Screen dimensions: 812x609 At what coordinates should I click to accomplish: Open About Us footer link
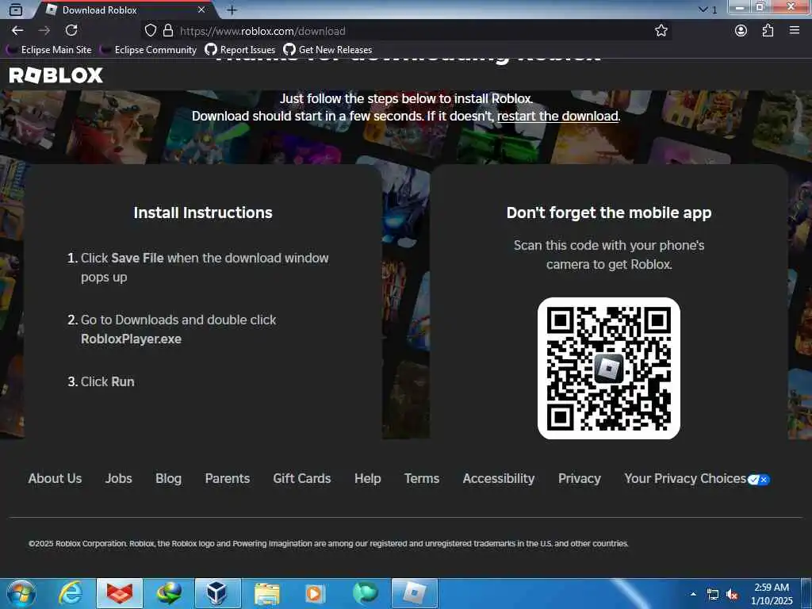(55, 478)
